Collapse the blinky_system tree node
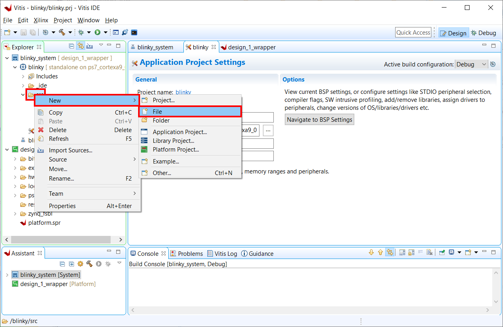503x327 pixels. click(7, 58)
